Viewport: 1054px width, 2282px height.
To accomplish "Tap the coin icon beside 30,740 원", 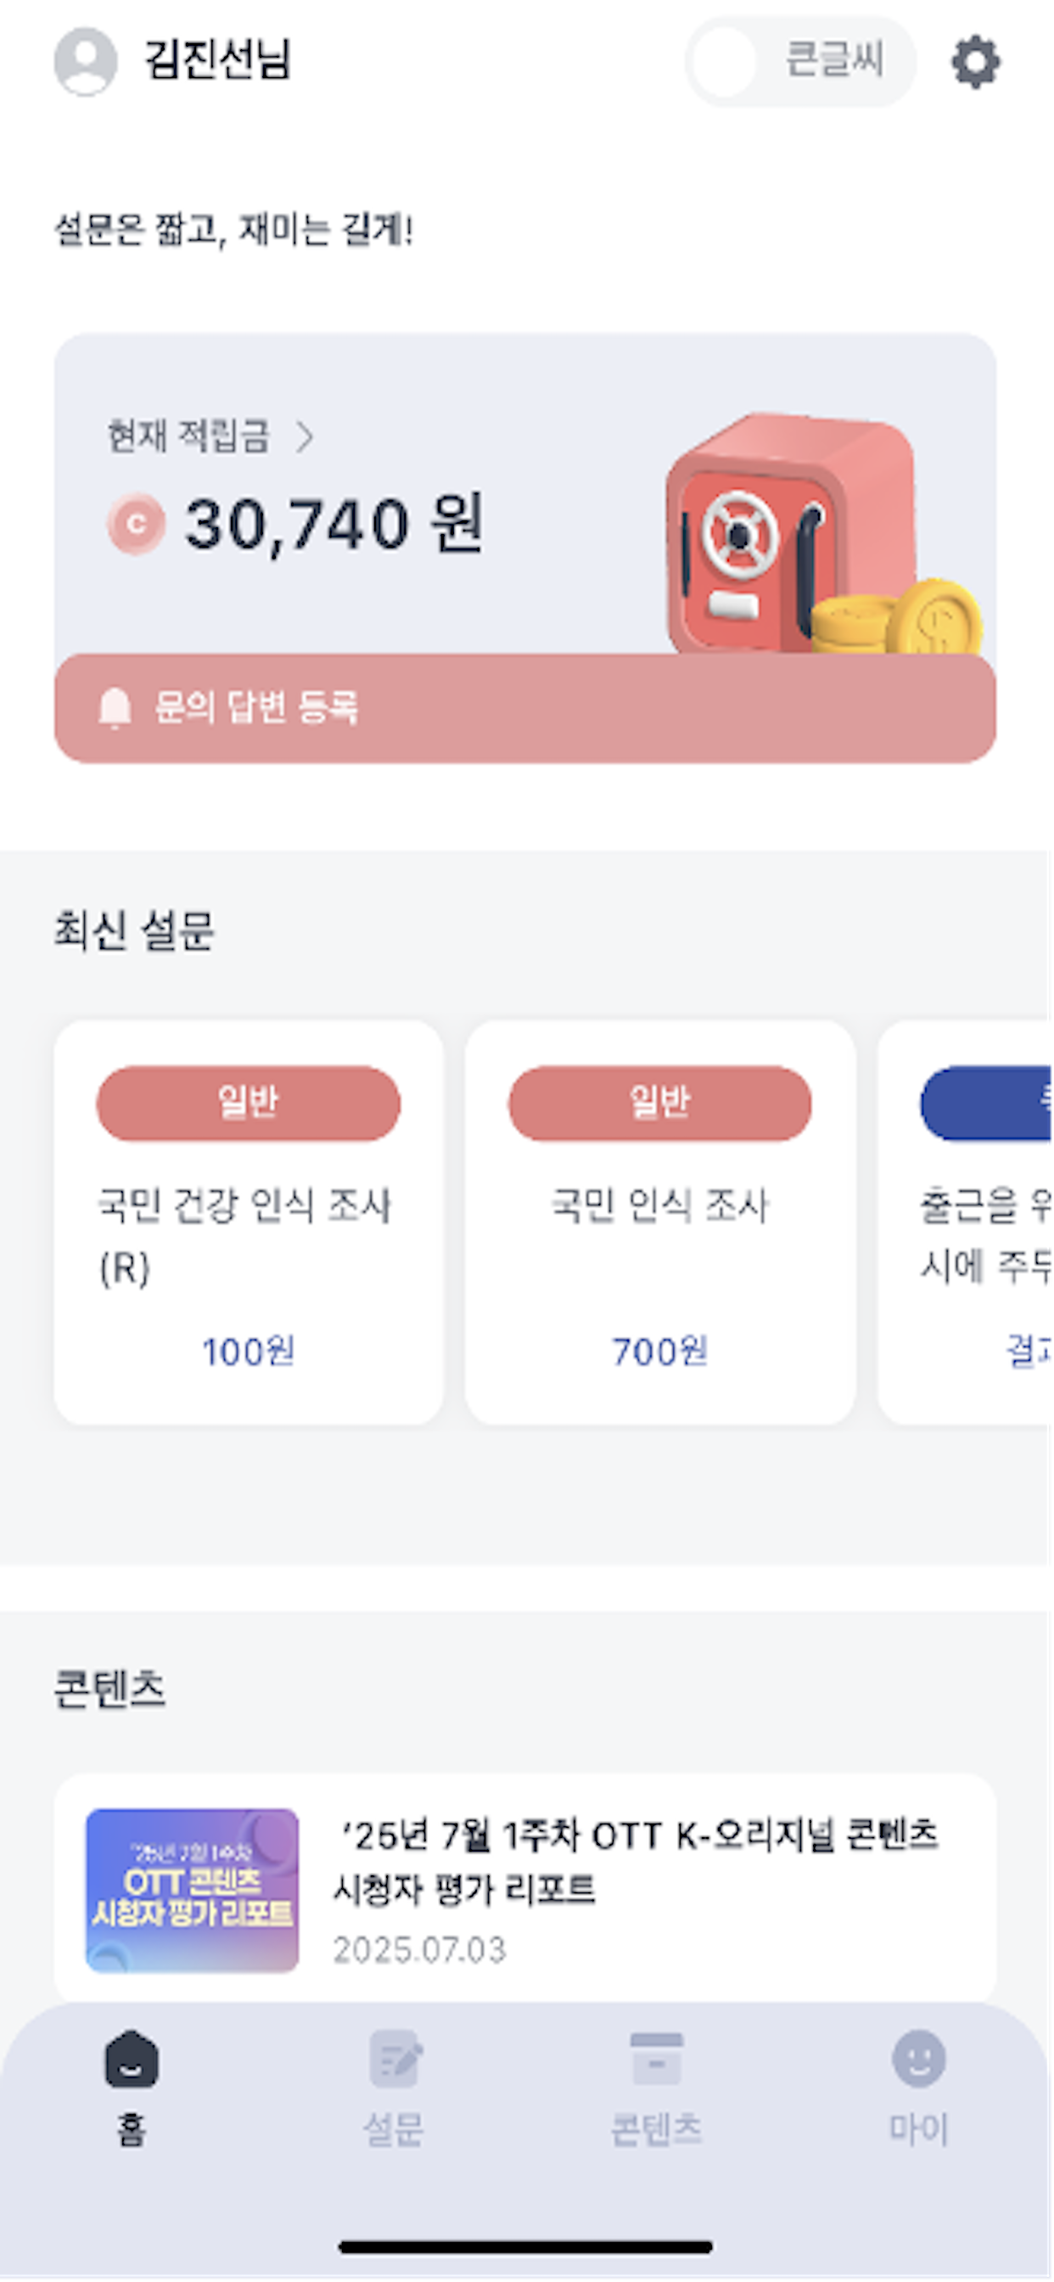I will [x=137, y=524].
